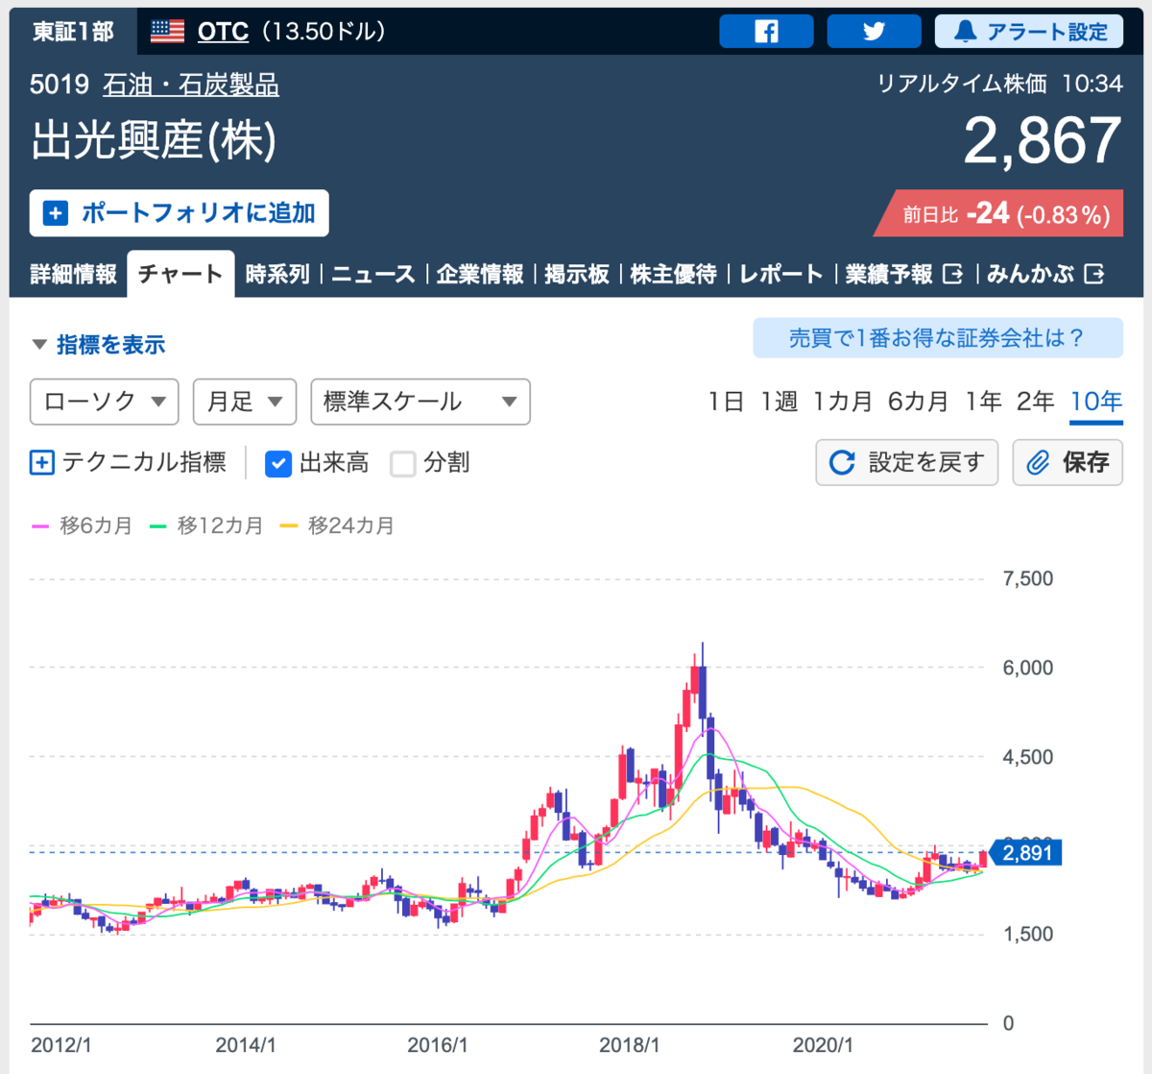The height and width of the screenshot is (1074, 1152).
Task: Open みんかぶ external tab
Action: click(x=1045, y=275)
